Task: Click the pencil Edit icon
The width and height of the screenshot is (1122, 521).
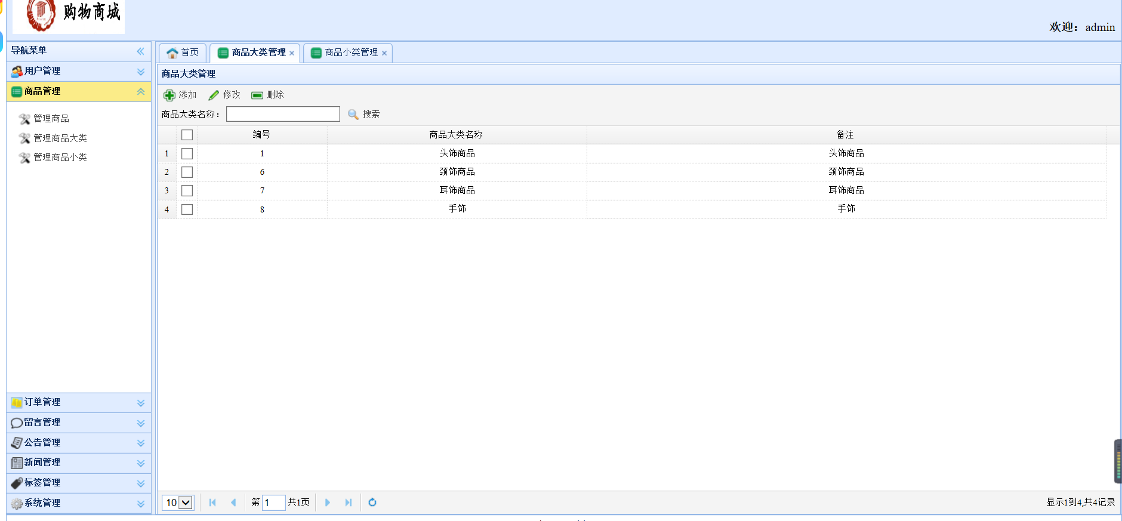Action: [x=214, y=95]
